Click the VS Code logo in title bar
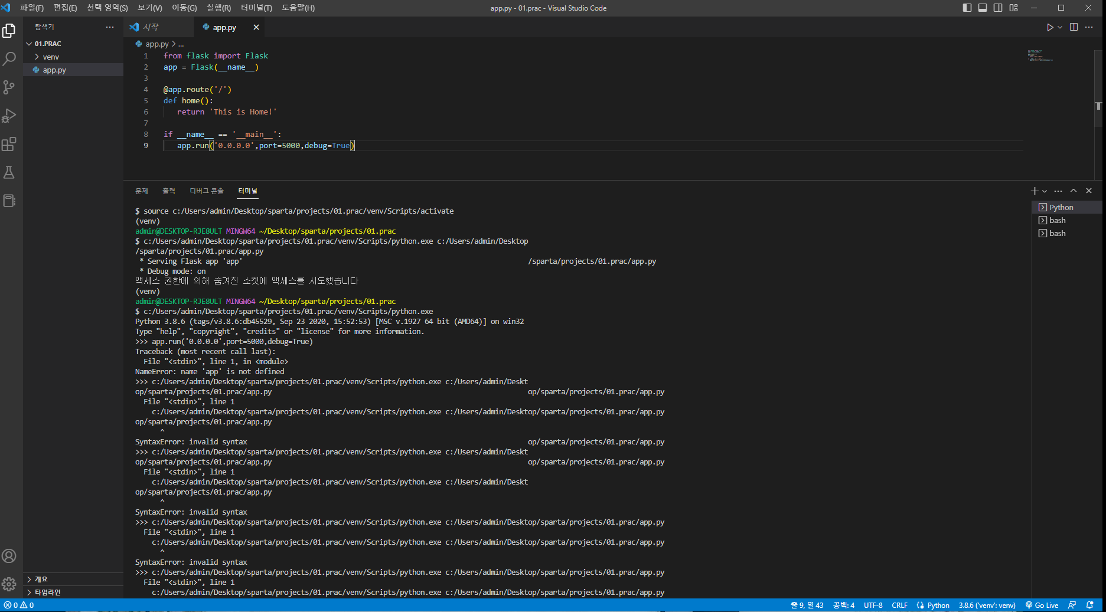Viewport: 1106px width, 612px height. (6, 8)
